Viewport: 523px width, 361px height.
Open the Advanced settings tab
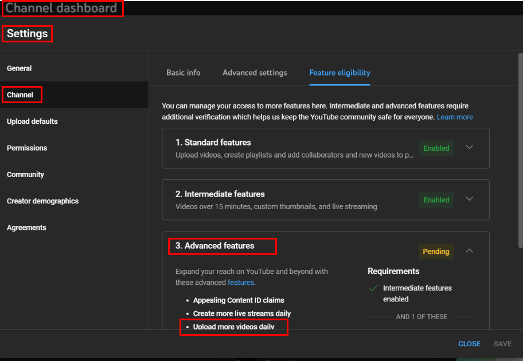point(255,73)
